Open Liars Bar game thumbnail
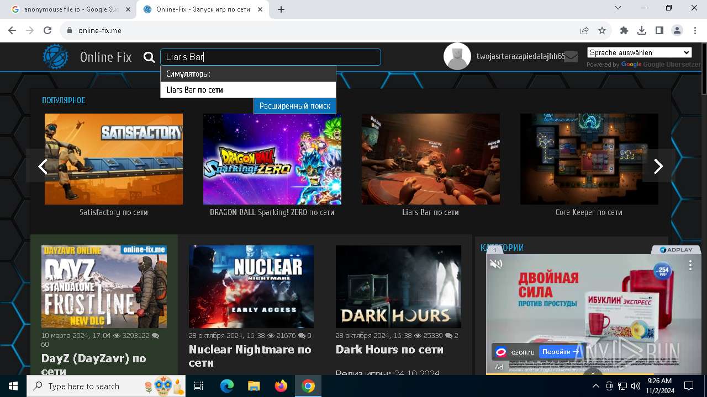The image size is (707, 397). [431, 159]
